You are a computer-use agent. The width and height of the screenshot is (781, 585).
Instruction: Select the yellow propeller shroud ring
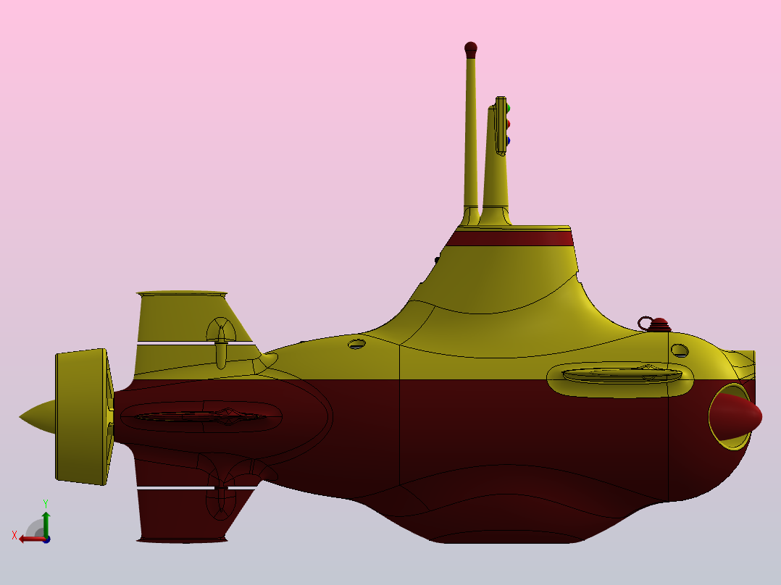coord(83,417)
